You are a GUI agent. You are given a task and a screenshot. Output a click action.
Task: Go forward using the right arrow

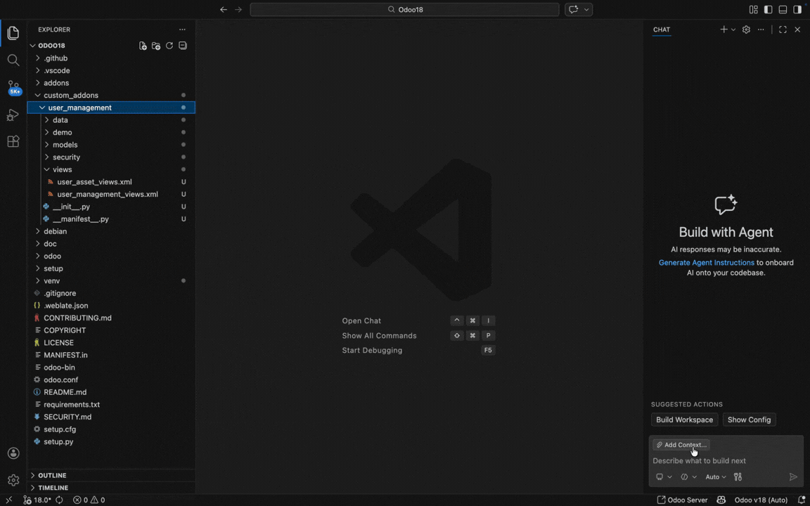click(238, 9)
